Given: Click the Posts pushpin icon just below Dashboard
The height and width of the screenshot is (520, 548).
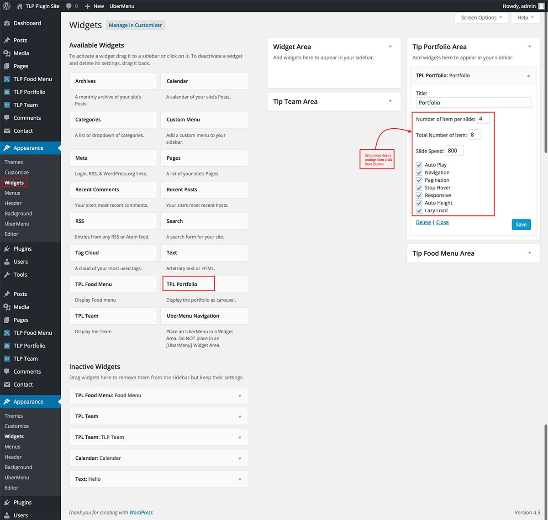Looking at the screenshot, I should pyautogui.click(x=7, y=41).
